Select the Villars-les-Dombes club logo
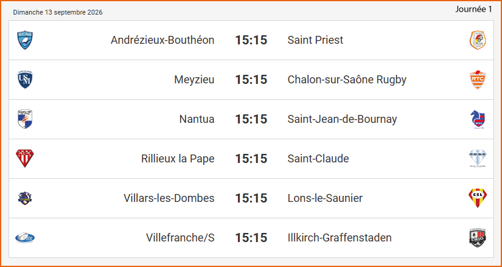This screenshot has width=502, height=267. 25,198
